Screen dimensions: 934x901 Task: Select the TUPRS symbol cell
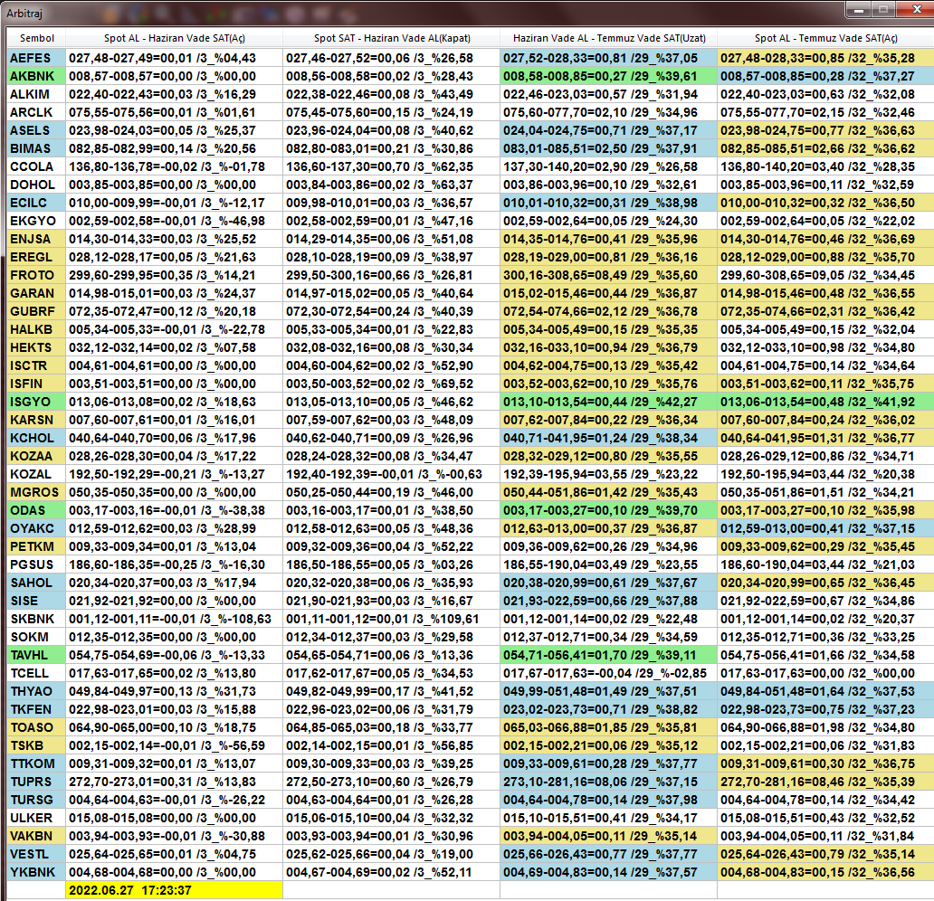pyautogui.click(x=35, y=782)
